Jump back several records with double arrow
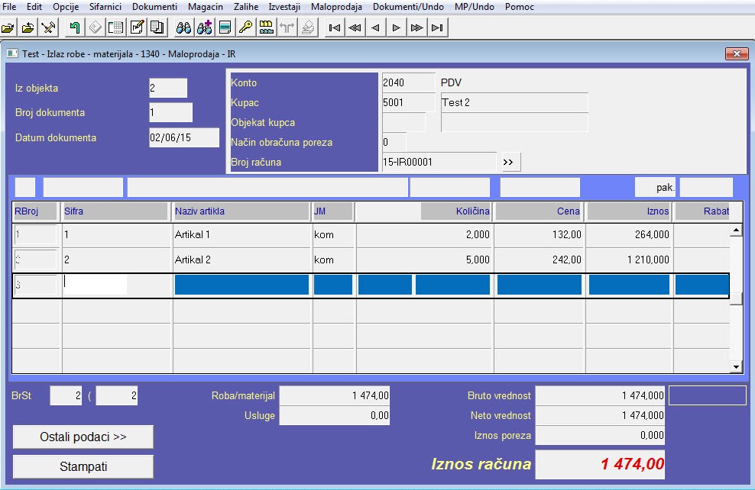The height and width of the screenshot is (490, 755). point(355,28)
